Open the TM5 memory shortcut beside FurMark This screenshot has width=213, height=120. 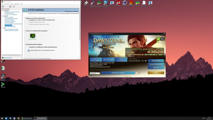pos(137,3)
